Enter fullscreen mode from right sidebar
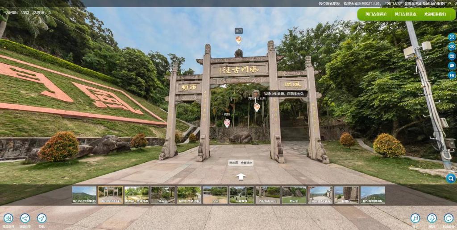Viewport: 457px width, 230px height. point(452,37)
